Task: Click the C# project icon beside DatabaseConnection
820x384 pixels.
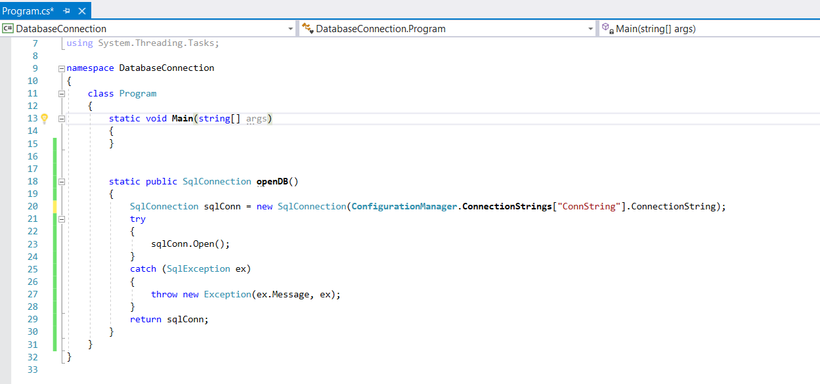Action: click(x=8, y=29)
